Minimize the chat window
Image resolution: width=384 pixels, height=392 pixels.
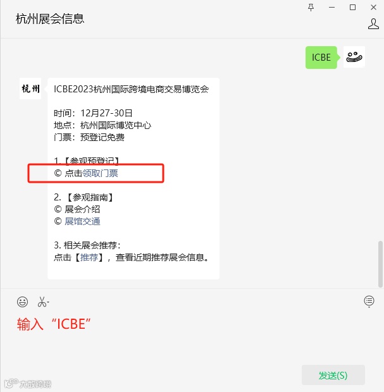point(331,8)
